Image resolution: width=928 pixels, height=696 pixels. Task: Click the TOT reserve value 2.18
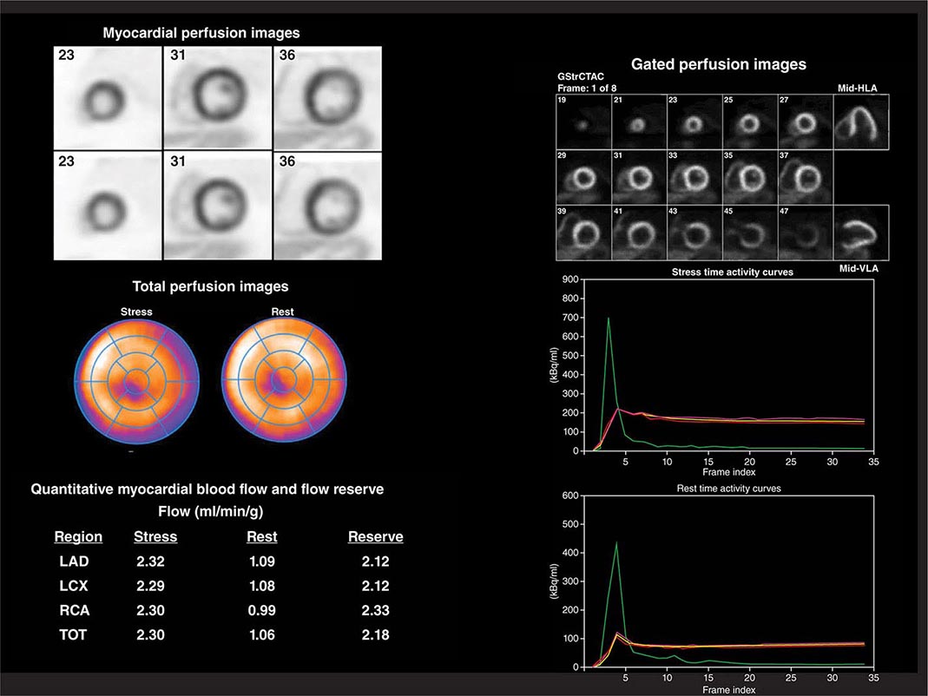pos(375,634)
